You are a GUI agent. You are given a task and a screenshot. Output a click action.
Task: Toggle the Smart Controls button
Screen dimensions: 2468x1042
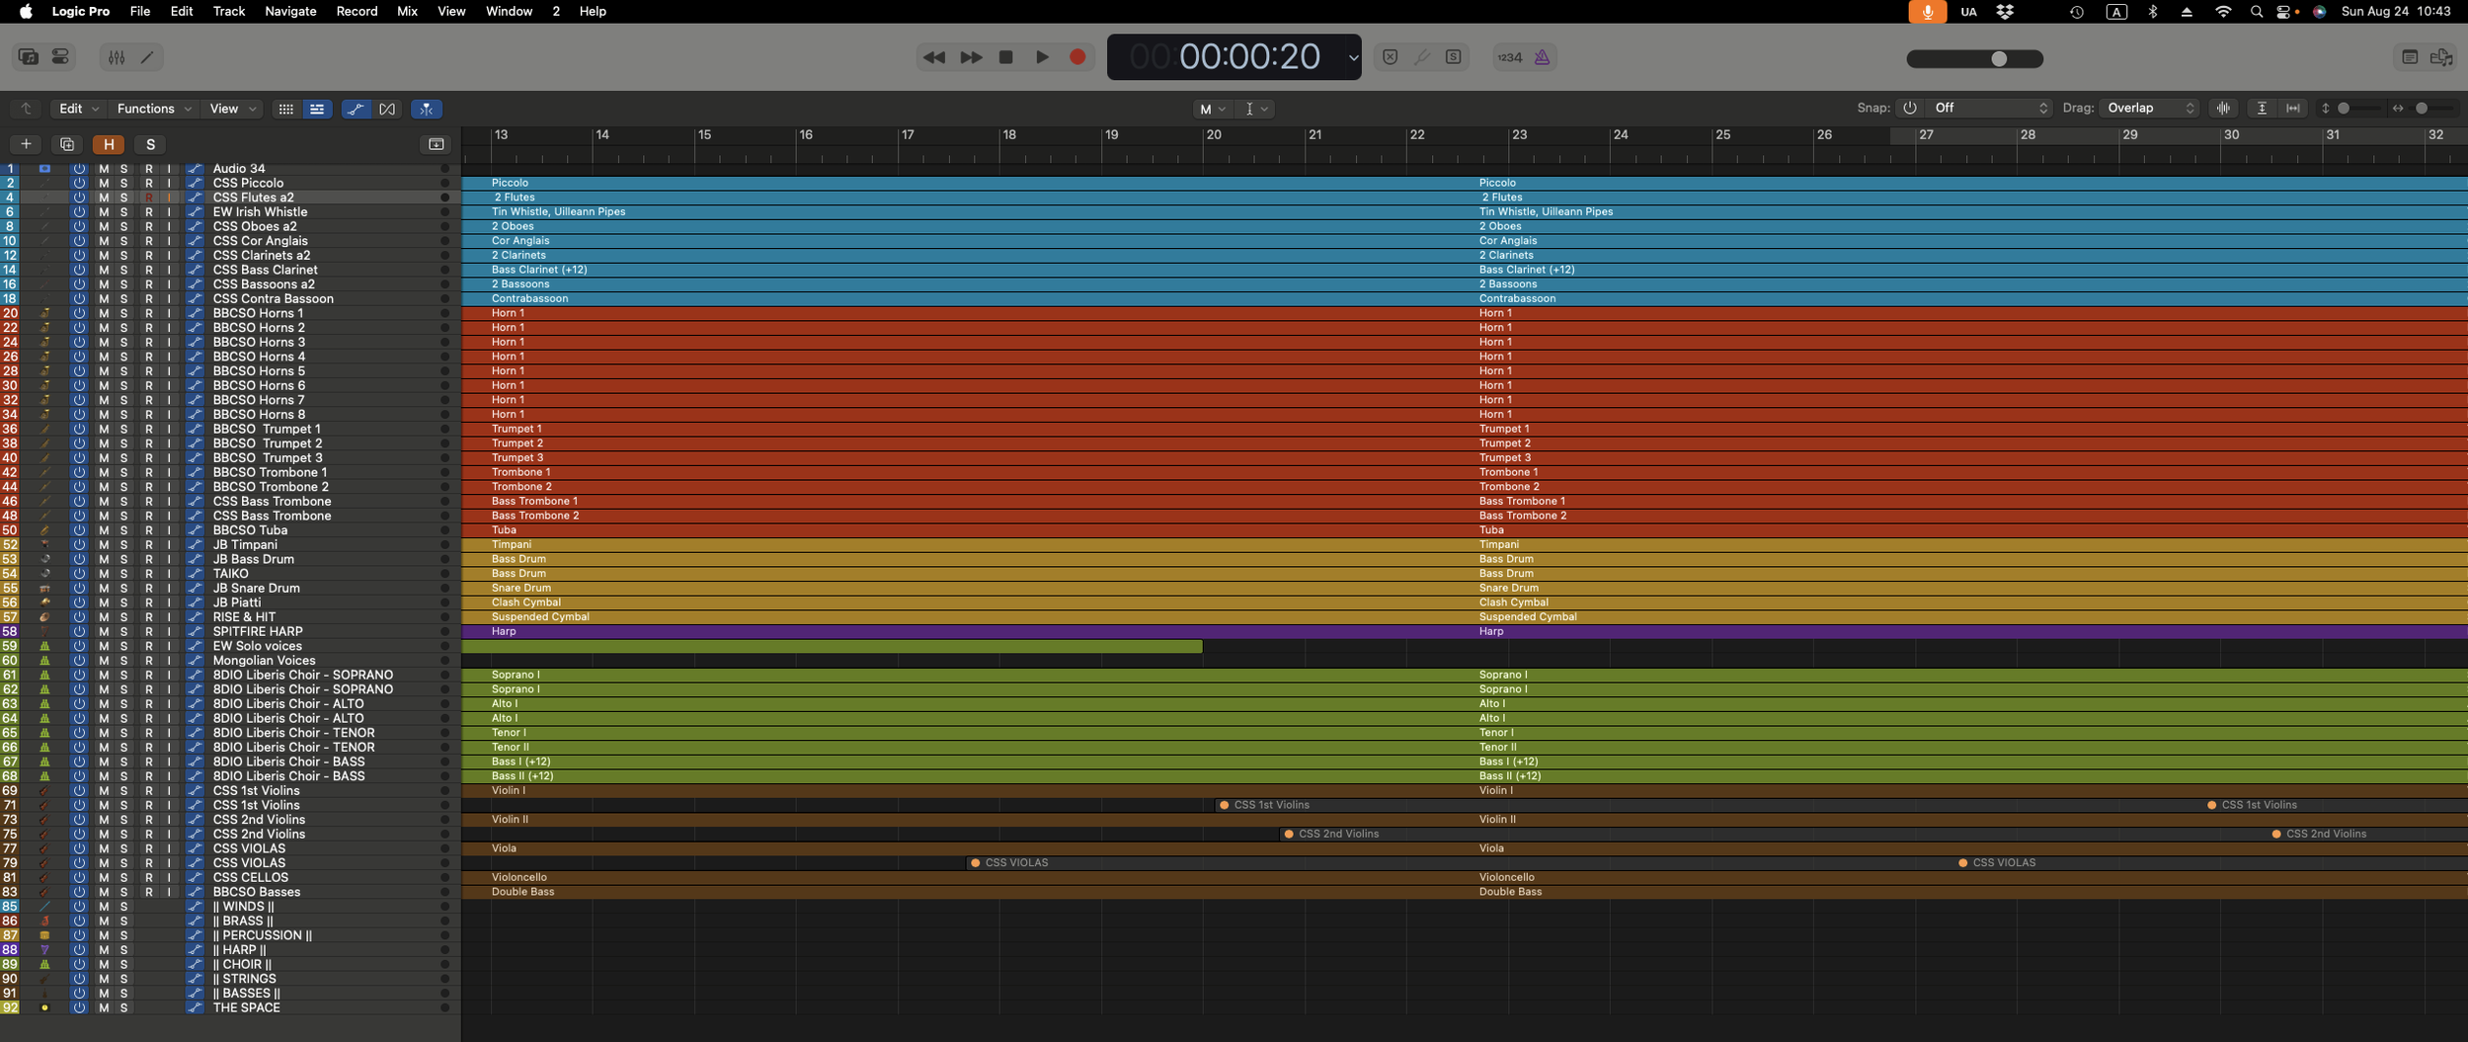point(60,57)
